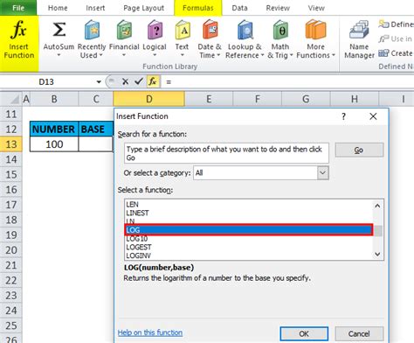Open the category dropdown showing All

tap(322, 172)
